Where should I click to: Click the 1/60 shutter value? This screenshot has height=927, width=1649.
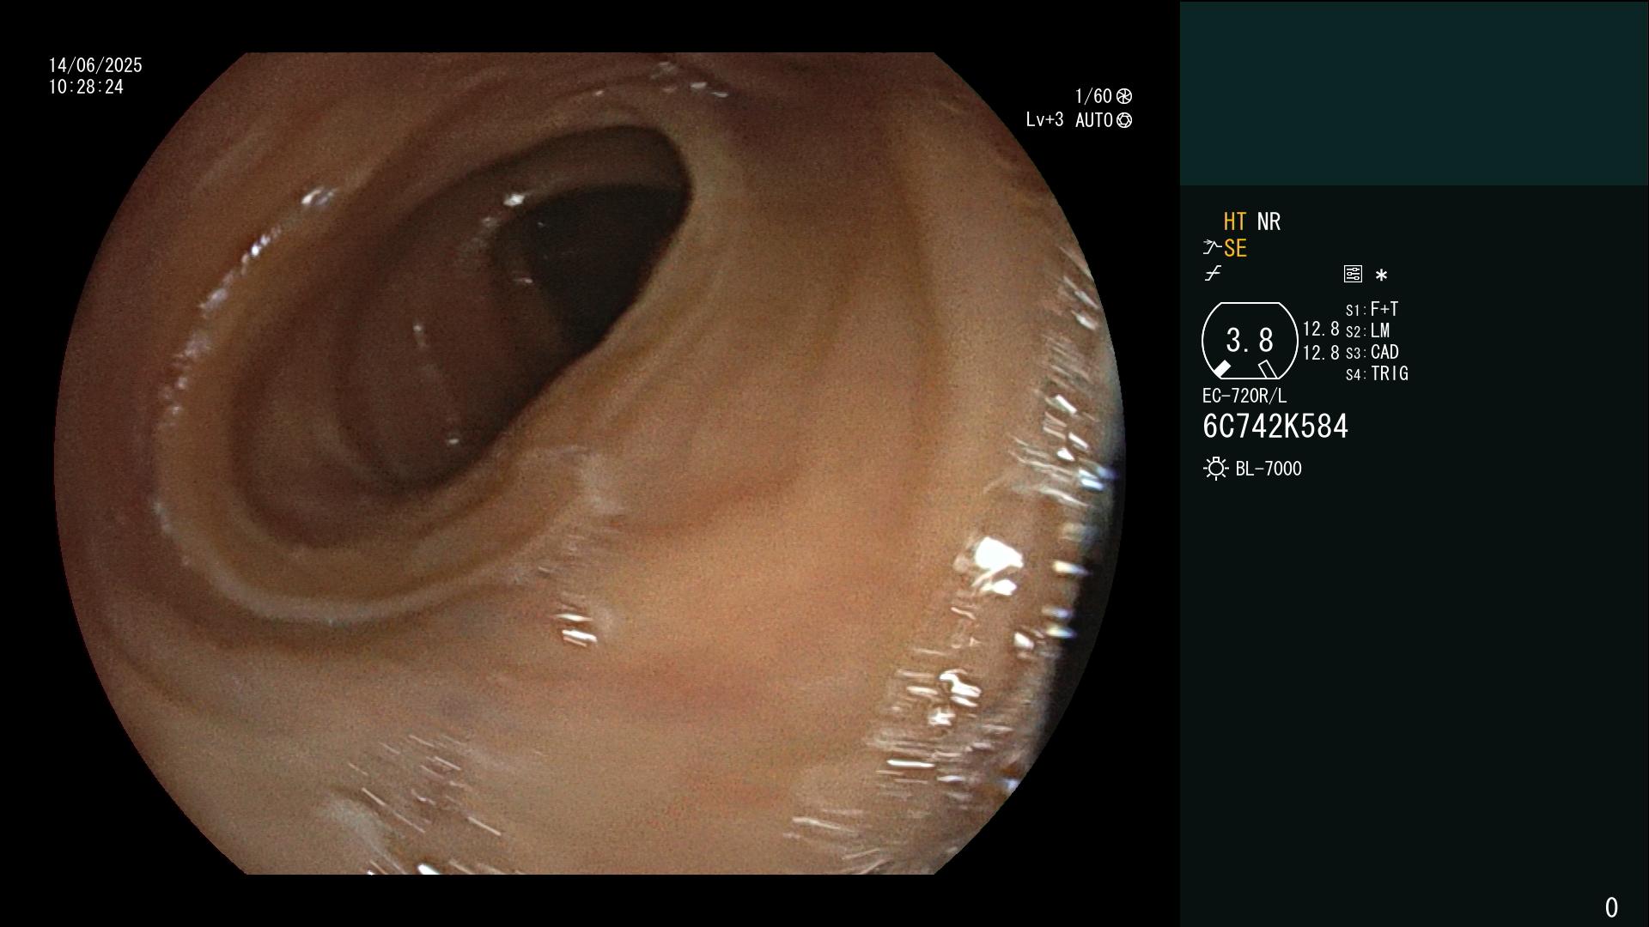coord(1093,96)
